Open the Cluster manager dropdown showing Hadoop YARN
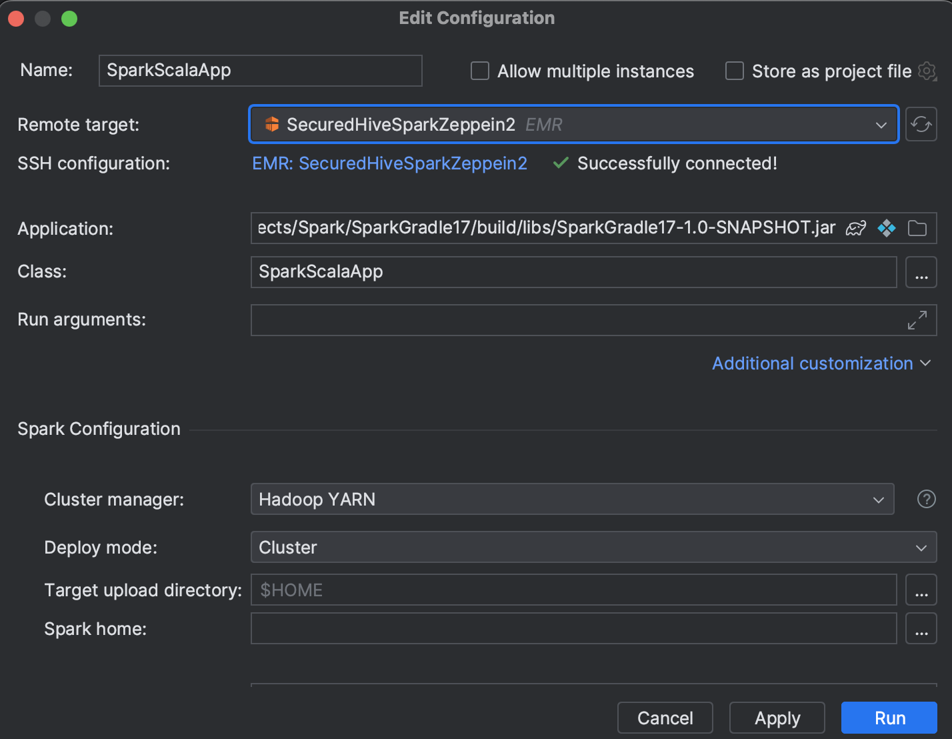Viewport: 952px width, 739px height. tap(879, 499)
